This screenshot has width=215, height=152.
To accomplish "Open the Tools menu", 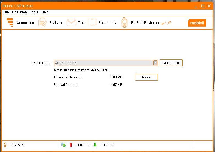I will click(34, 12).
